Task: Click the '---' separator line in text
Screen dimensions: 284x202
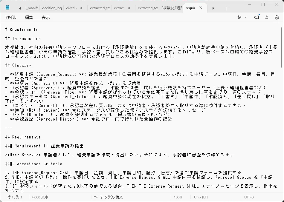Action: coord(8,128)
